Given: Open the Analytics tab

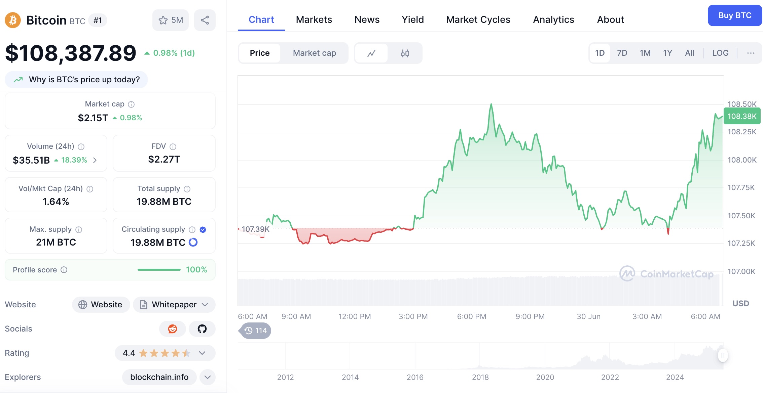Looking at the screenshot, I should (x=553, y=19).
